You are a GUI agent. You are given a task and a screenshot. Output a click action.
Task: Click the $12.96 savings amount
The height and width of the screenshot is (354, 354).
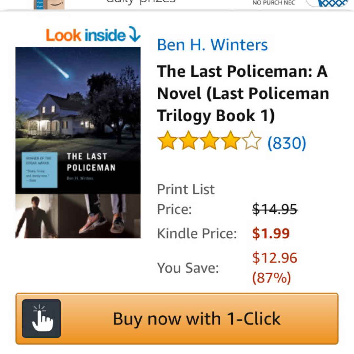coord(275,258)
